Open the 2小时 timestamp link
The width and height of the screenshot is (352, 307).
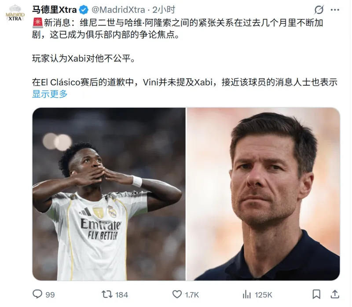164,10
